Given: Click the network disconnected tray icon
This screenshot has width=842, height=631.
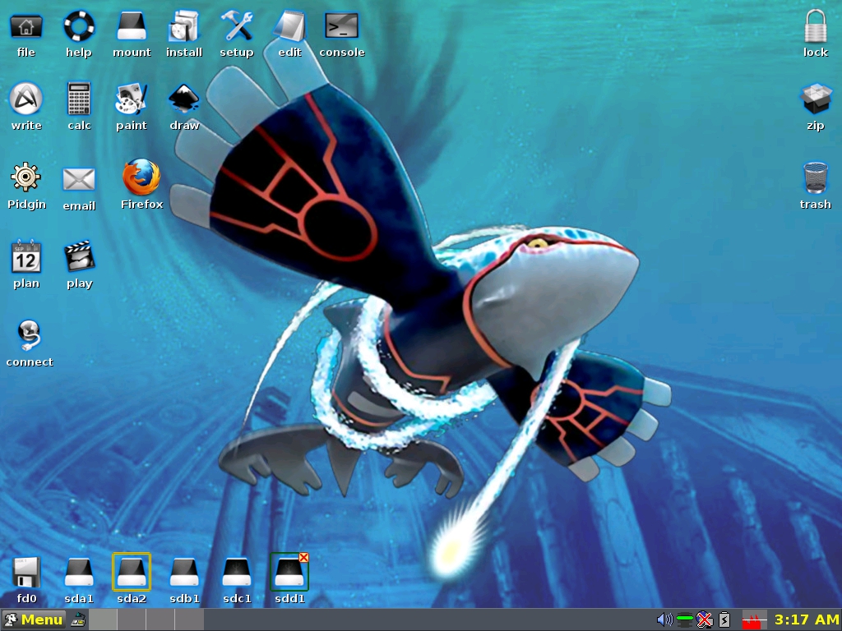Looking at the screenshot, I should (704, 619).
